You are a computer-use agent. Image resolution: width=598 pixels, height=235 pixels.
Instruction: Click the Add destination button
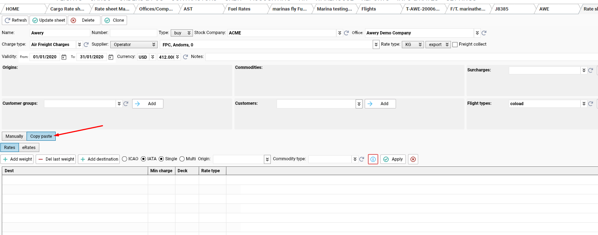(x=99, y=159)
